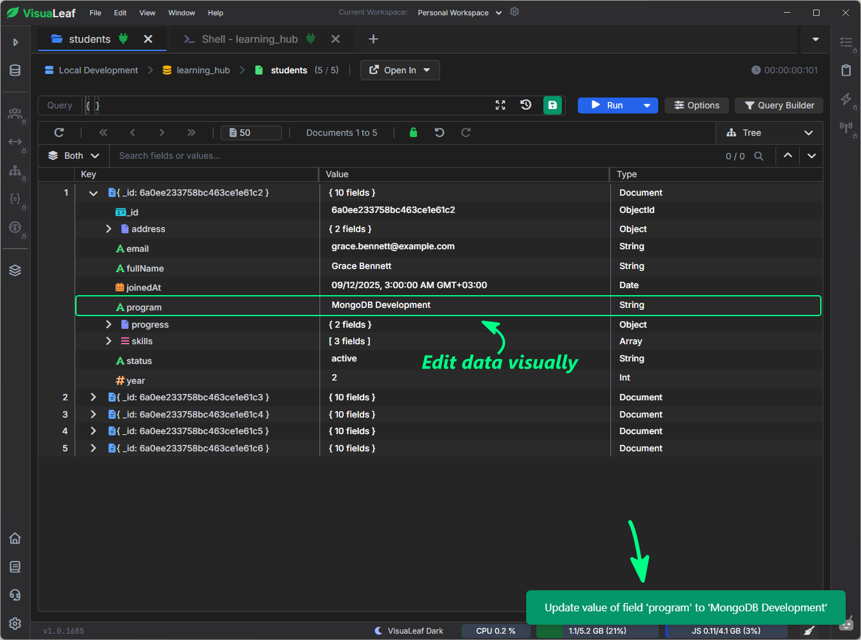Expand document ending in 61c3
This screenshot has width=861, height=640.
(93, 397)
